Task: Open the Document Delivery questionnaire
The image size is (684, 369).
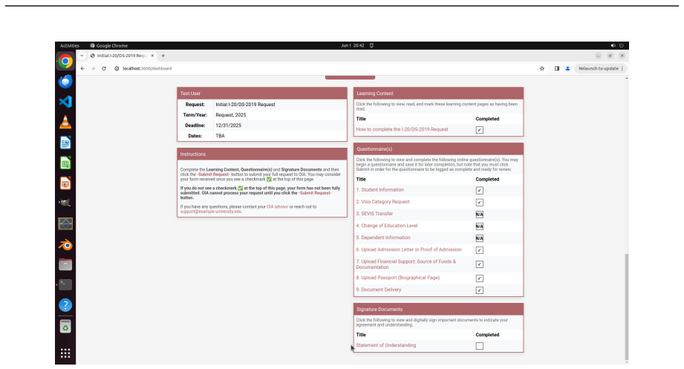Action: click(x=379, y=290)
